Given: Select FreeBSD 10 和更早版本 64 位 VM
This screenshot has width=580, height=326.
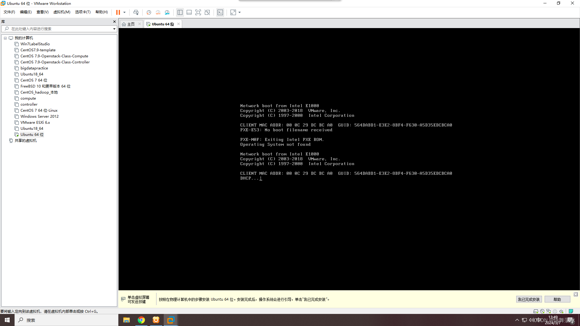Looking at the screenshot, I should 45,86.
